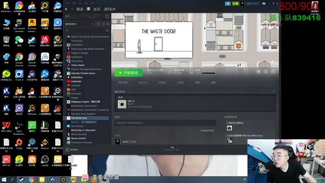Open iTools 4 desktop icon
The width and height of the screenshot is (325, 183).
tap(19, 76)
